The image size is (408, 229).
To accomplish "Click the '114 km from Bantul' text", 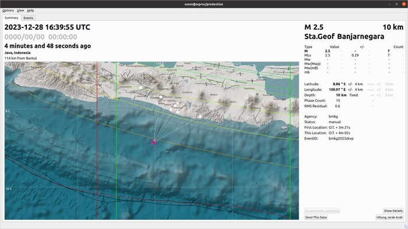I will click(x=20, y=58).
